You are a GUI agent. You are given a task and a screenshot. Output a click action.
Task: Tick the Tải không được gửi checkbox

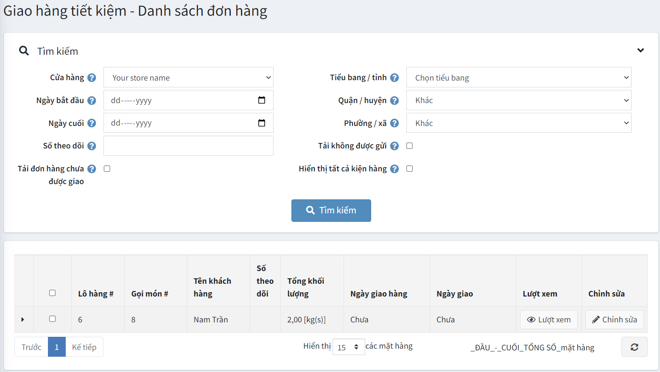(x=409, y=146)
